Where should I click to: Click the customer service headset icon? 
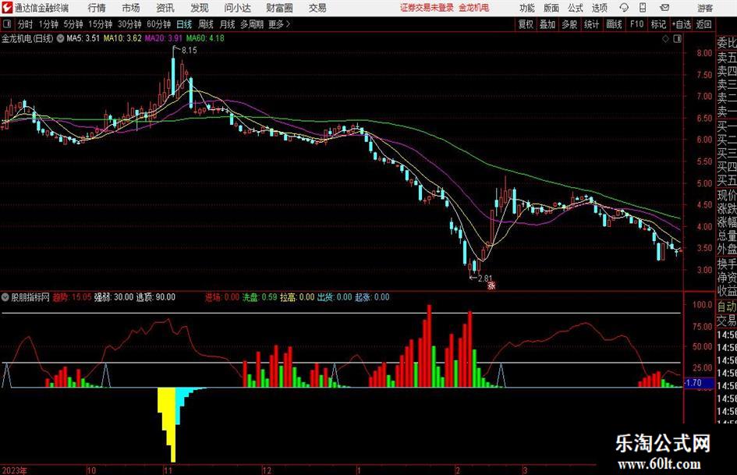coord(624,8)
